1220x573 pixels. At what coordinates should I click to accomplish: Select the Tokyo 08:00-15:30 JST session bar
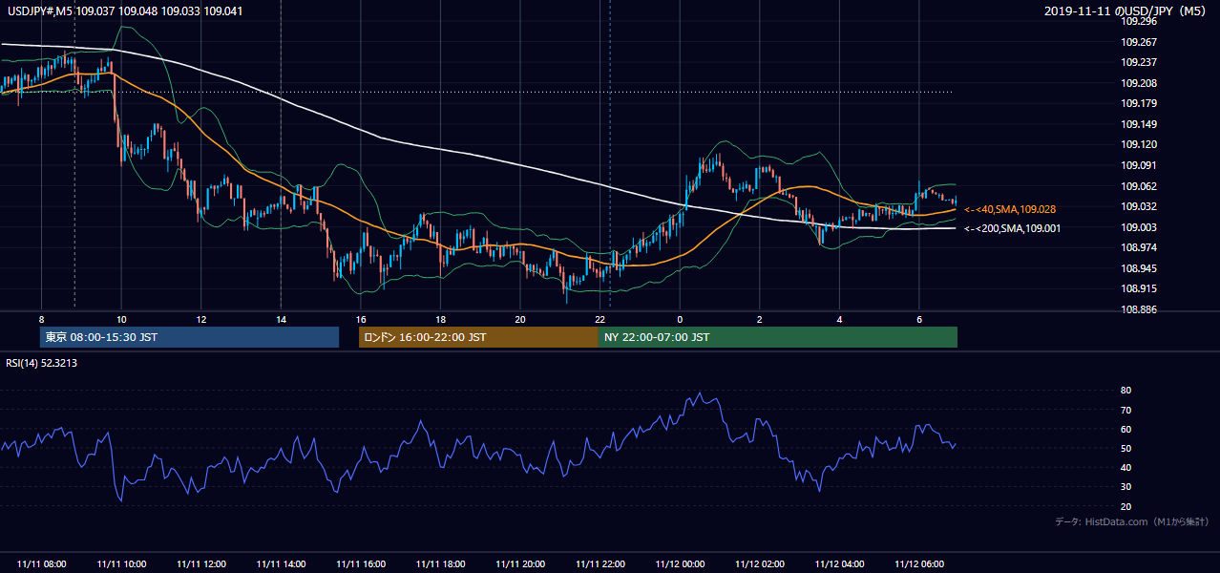189,337
